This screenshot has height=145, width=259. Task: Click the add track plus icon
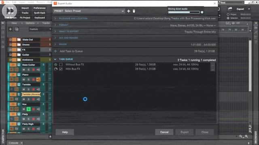(11, 29)
